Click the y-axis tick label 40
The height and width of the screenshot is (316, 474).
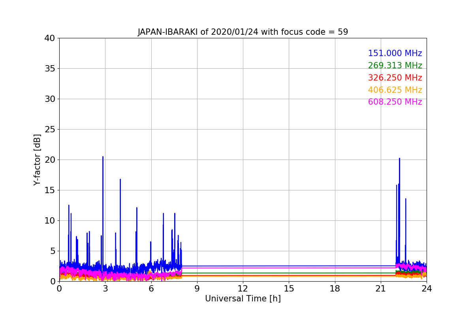pos(49,38)
